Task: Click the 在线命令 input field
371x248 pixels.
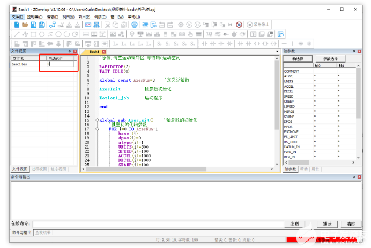Action: pyautogui.click(x=157, y=223)
